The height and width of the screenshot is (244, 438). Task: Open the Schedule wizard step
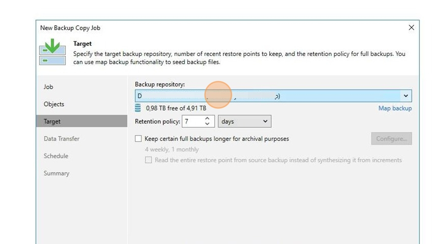pyautogui.click(x=56, y=156)
